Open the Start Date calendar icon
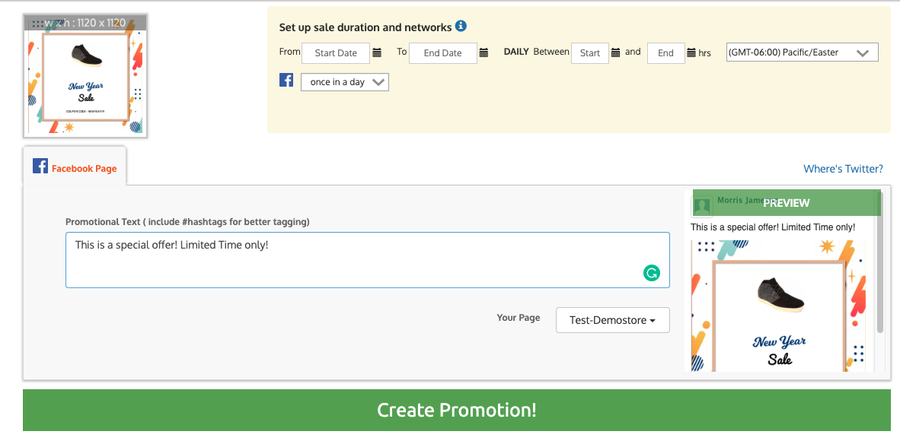900x444 pixels. (x=377, y=53)
